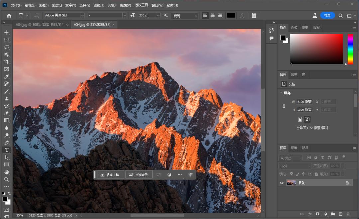Select the Eyedropper tool

(x=7, y=76)
